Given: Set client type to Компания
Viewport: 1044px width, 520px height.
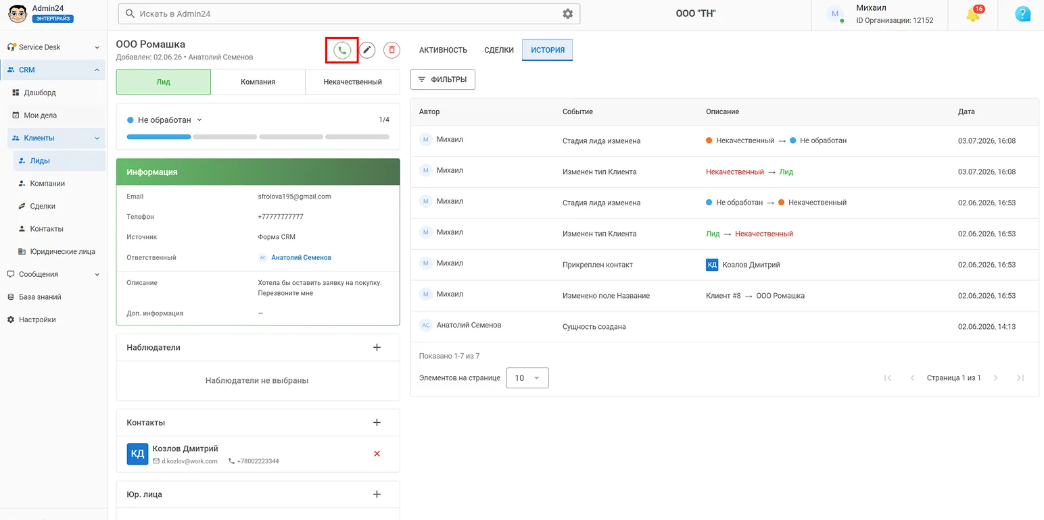Looking at the screenshot, I should coord(258,82).
